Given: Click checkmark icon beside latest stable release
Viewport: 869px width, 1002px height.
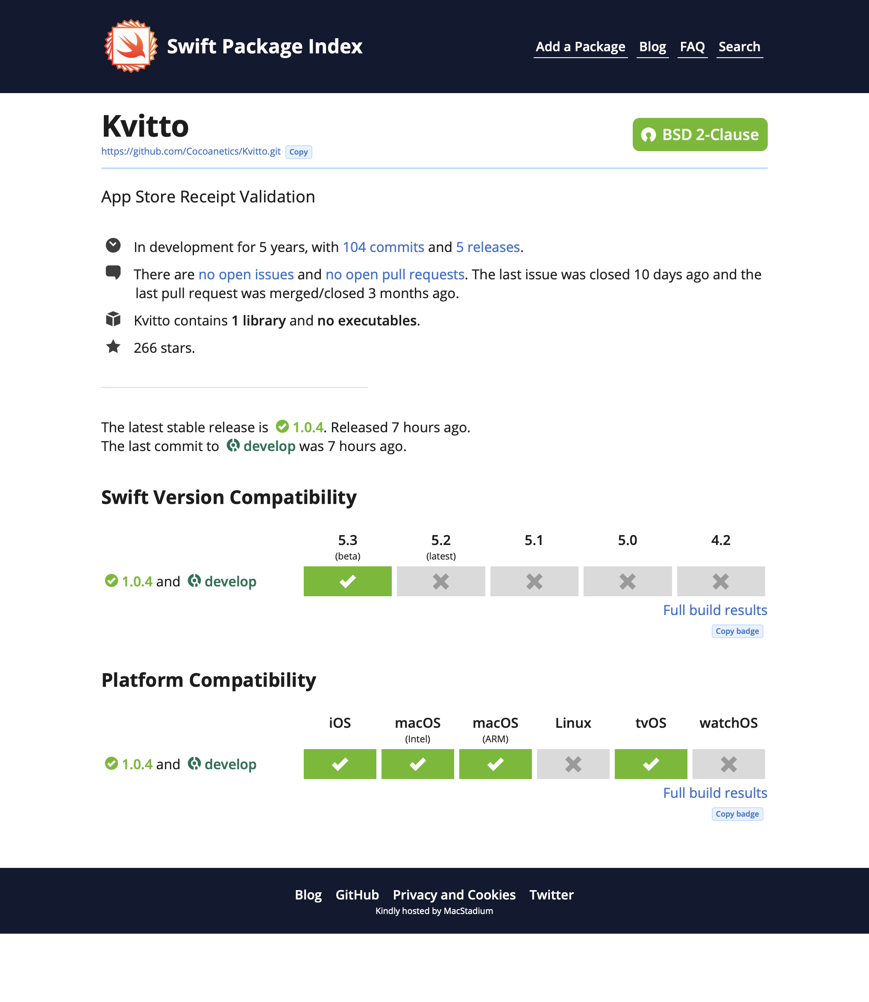Looking at the screenshot, I should tap(282, 426).
